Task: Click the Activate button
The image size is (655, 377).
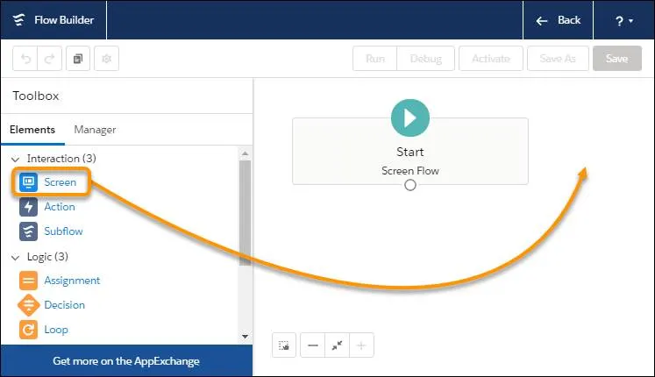Action: coord(491,59)
